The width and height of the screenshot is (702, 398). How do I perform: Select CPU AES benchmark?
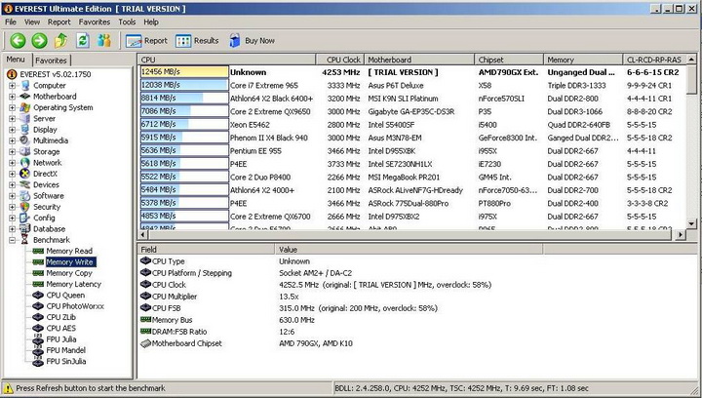click(60, 328)
